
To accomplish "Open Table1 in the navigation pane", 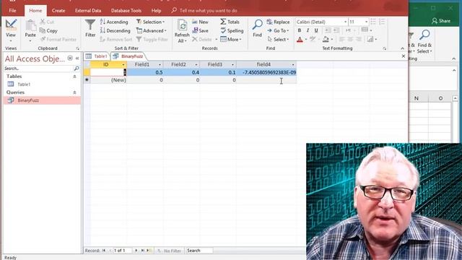I will 24,84.
